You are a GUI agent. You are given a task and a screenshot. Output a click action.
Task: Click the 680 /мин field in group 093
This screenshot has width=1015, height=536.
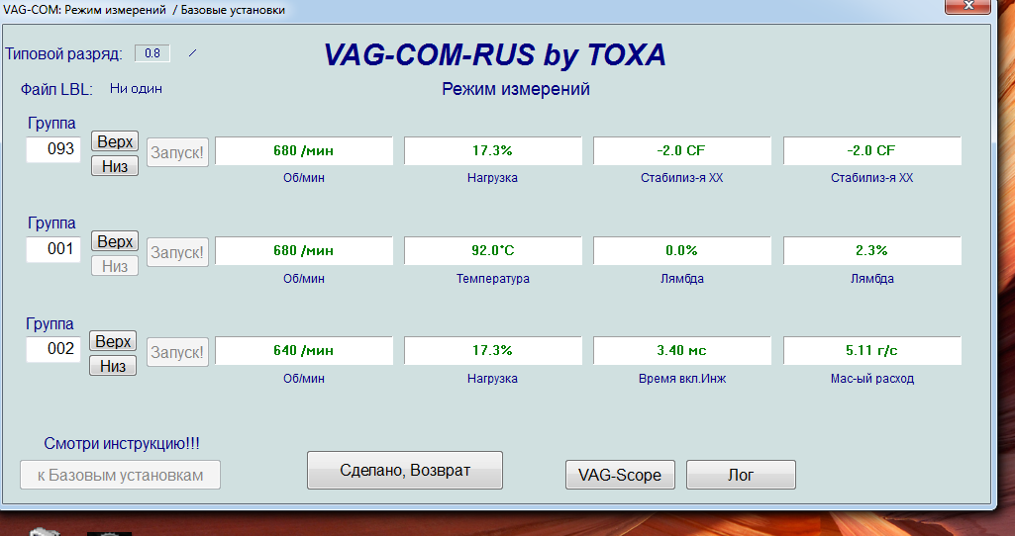coord(304,151)
